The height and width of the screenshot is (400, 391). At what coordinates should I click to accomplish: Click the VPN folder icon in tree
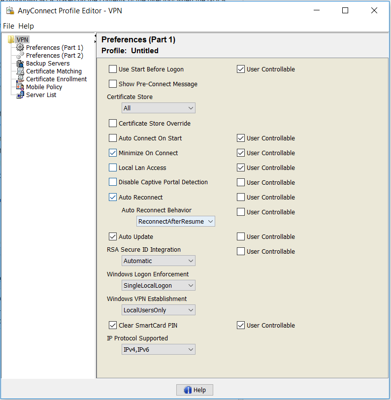(11, 39)
